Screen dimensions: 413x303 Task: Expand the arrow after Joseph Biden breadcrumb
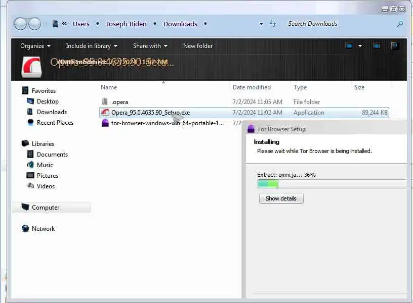[x=155, y=24]
